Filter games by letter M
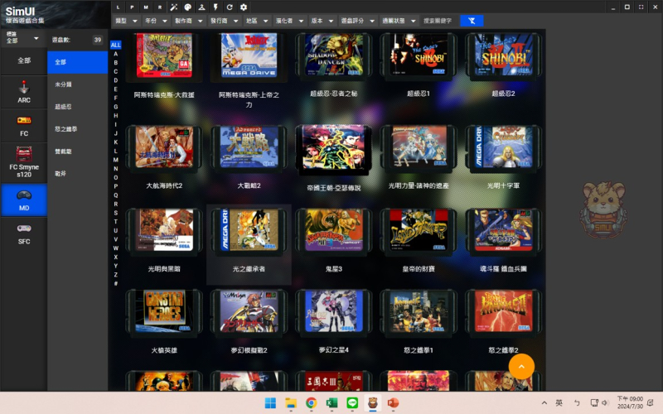This screenshot has width=663, height=414. 115,160
